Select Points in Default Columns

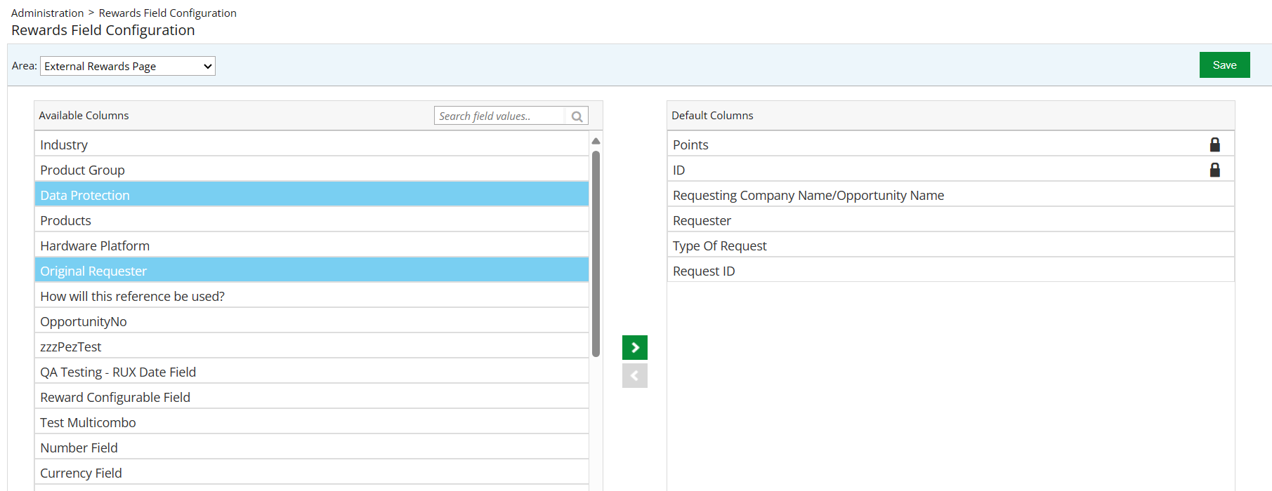point(951,144)
